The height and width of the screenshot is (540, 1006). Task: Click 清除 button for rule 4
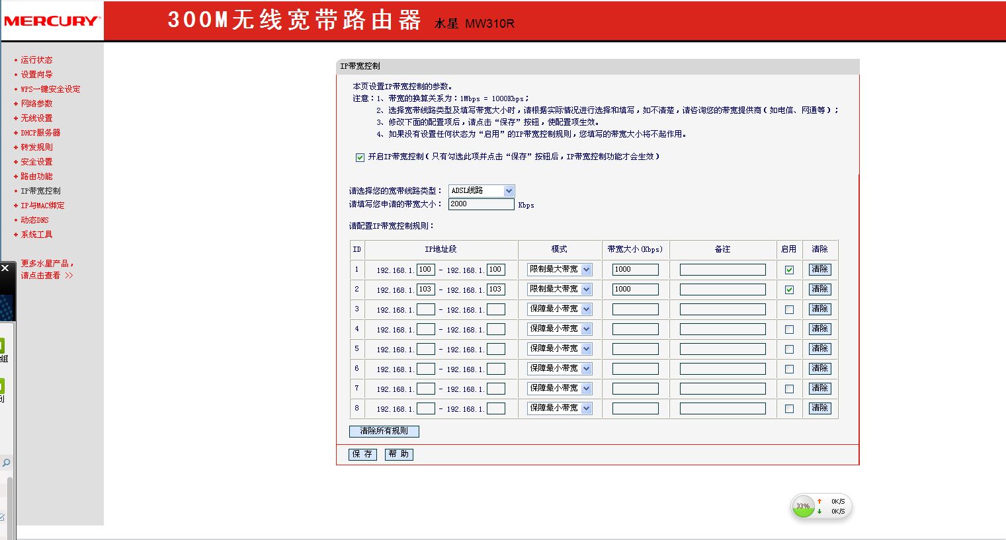819,329
